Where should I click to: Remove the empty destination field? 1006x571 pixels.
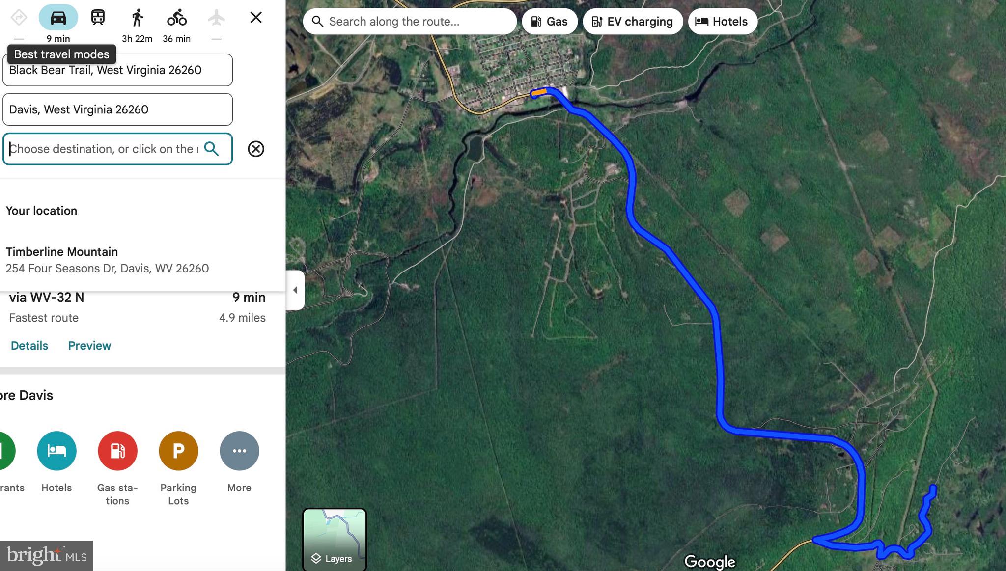(255, 149)
